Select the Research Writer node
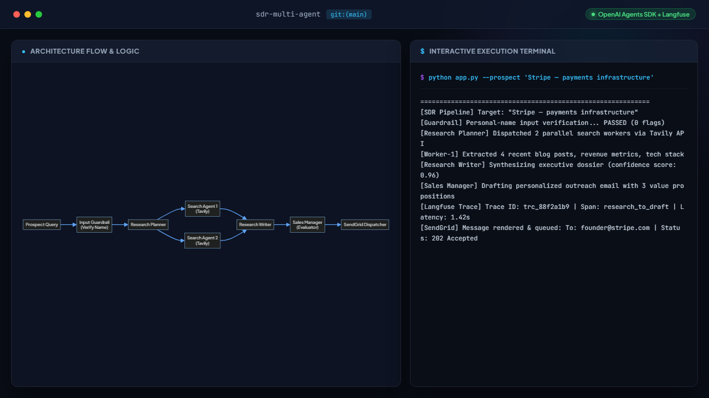 click(255, 225)
